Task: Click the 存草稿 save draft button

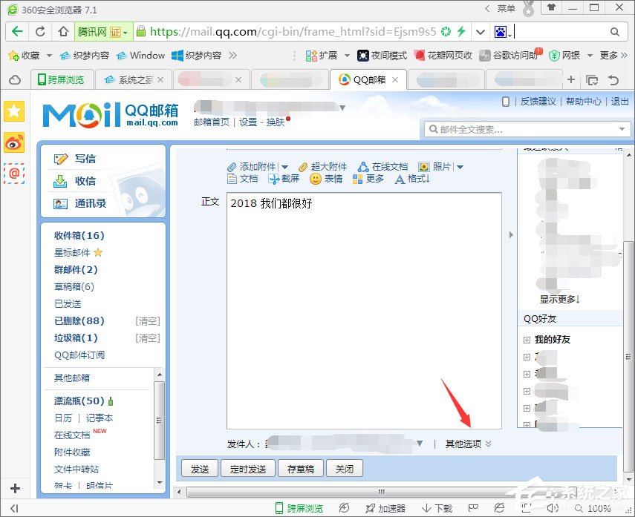Action: [300, 468]
